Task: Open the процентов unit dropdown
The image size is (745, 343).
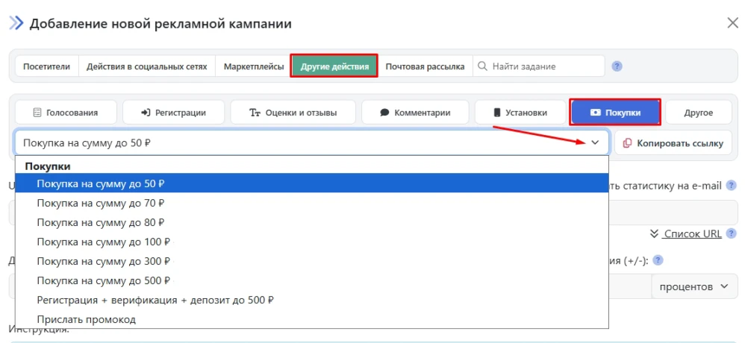Action: click(x=693, y=286)
